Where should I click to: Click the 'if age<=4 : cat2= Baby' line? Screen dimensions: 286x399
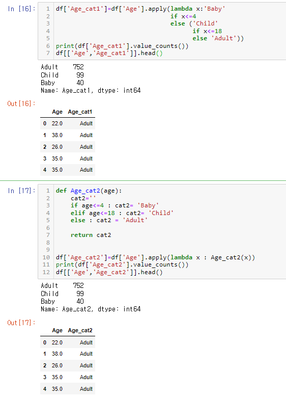(115, 205)
